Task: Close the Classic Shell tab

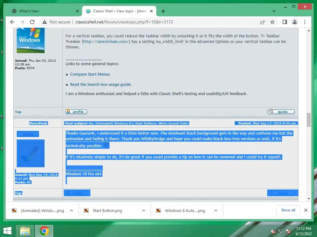Action: 151,11
